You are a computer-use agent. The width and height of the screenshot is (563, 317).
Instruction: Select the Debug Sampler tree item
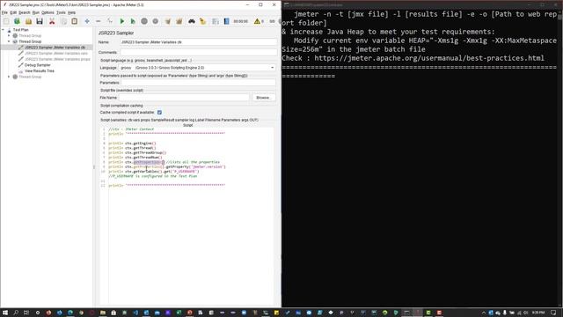coord(37,65)
